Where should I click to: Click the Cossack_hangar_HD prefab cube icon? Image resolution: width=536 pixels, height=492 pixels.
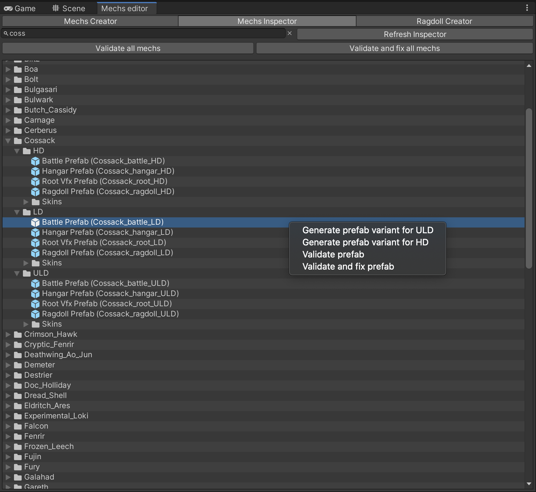coord(35,171)
